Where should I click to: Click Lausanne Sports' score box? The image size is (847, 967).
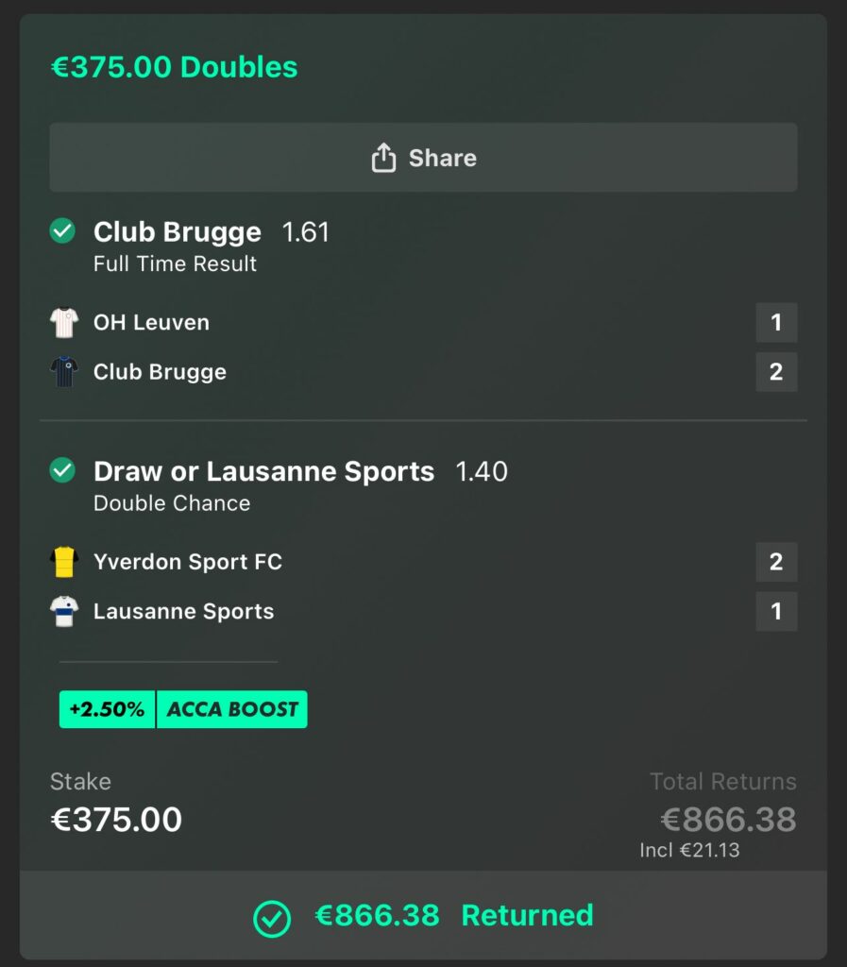[776, 611]
